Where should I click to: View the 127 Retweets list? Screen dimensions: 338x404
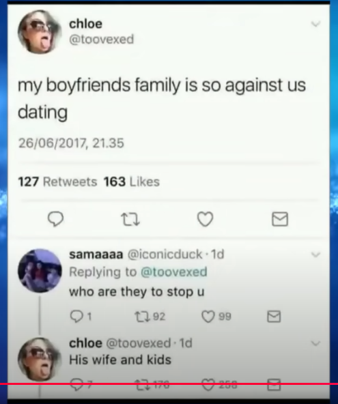57,182
